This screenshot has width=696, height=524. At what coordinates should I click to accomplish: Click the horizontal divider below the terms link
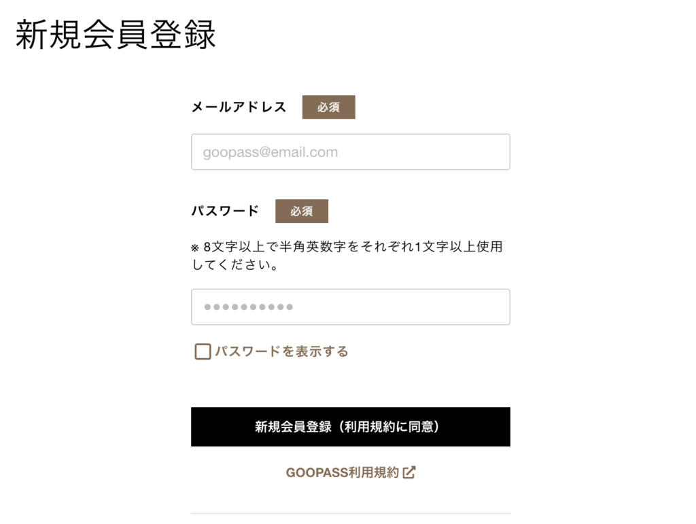pos(350,513)
